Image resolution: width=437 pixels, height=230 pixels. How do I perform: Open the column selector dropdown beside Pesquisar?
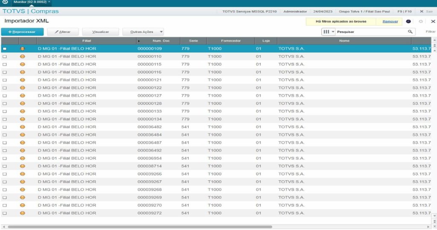328,32
